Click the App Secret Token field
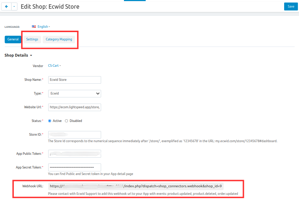Viewport: 299px width, 210px height. pyautogui.click(x=75, y=167)
